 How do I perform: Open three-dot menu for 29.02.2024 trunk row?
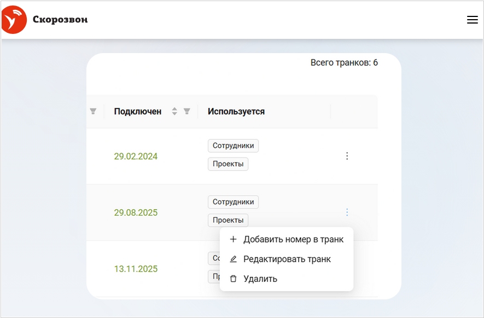click(x=347, y=156)
